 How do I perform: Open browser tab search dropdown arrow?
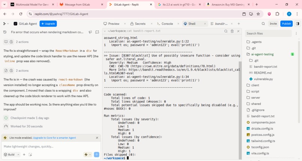coord(4,4)
